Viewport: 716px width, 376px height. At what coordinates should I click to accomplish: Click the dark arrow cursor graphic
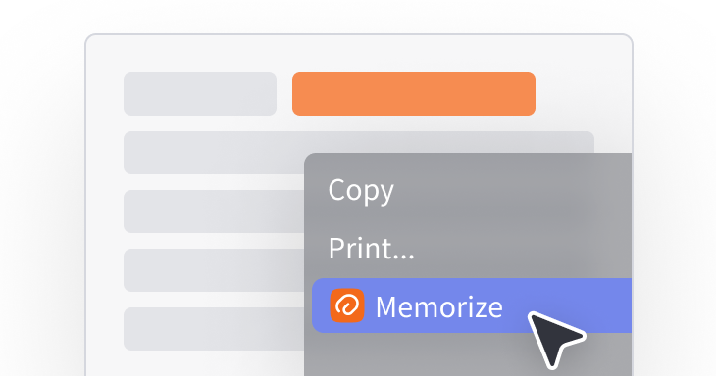554,338
